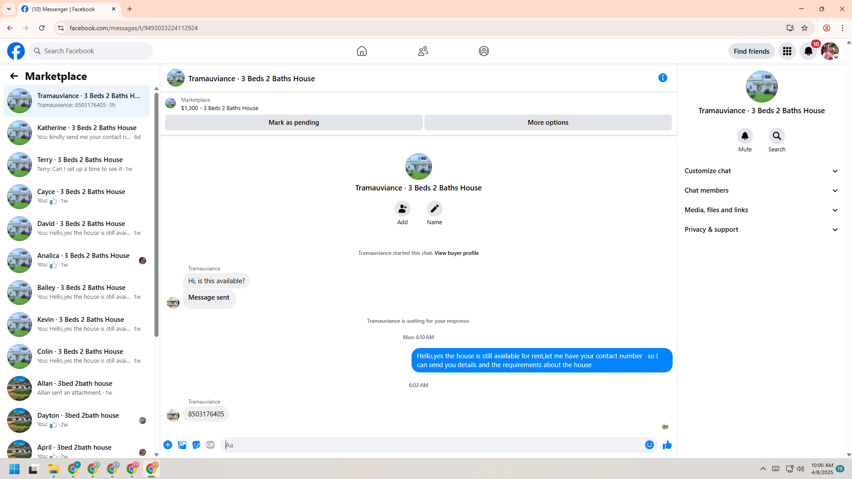Search in conversation with the magnifier icon
Viewport: 852px width, 479px height.
tap(777, 136)
